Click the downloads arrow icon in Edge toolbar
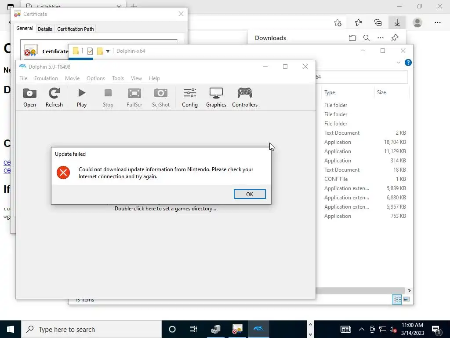 point(397,22)
